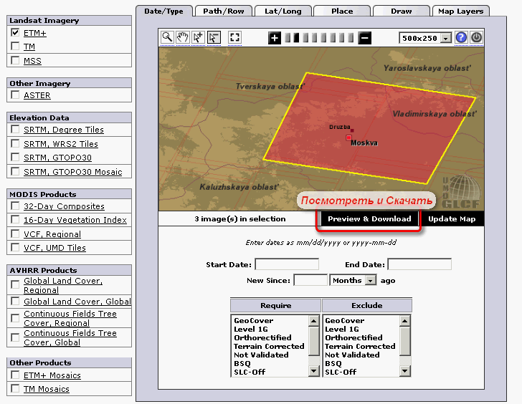Click Require list scroll-up arrow

click(x=313, y=321)
